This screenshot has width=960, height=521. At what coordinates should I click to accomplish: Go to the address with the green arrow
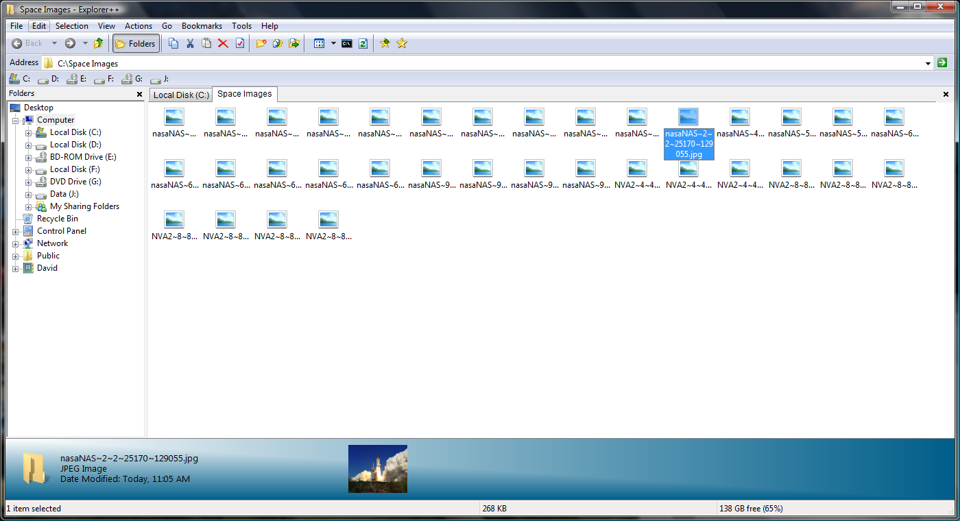941,62
